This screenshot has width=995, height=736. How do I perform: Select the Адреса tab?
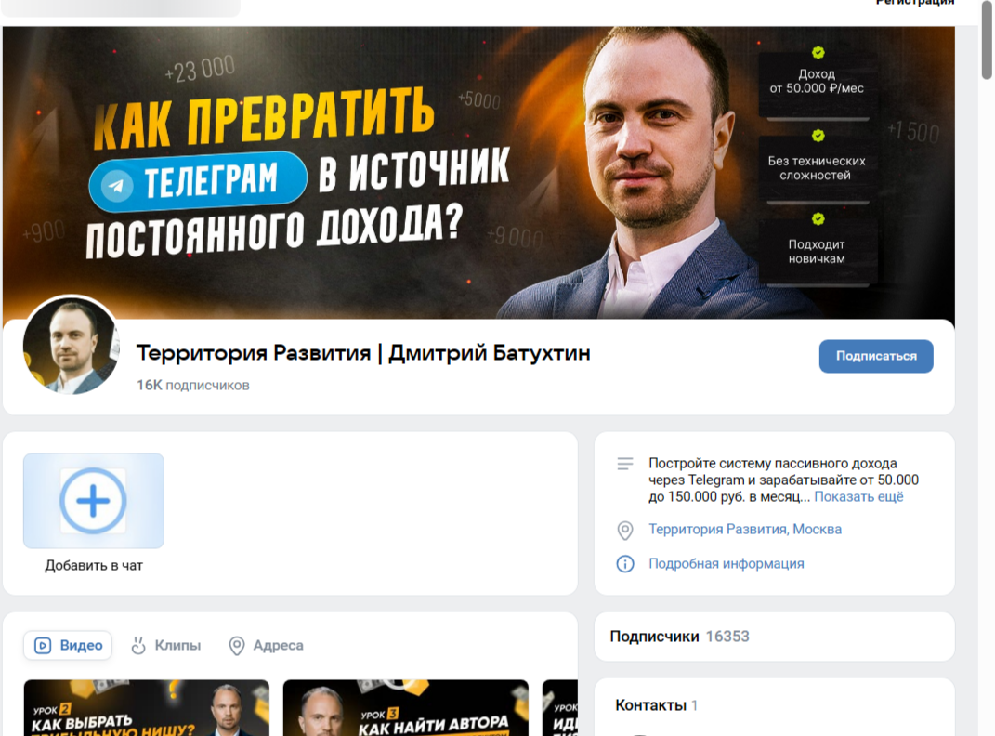tap(267, 645)
